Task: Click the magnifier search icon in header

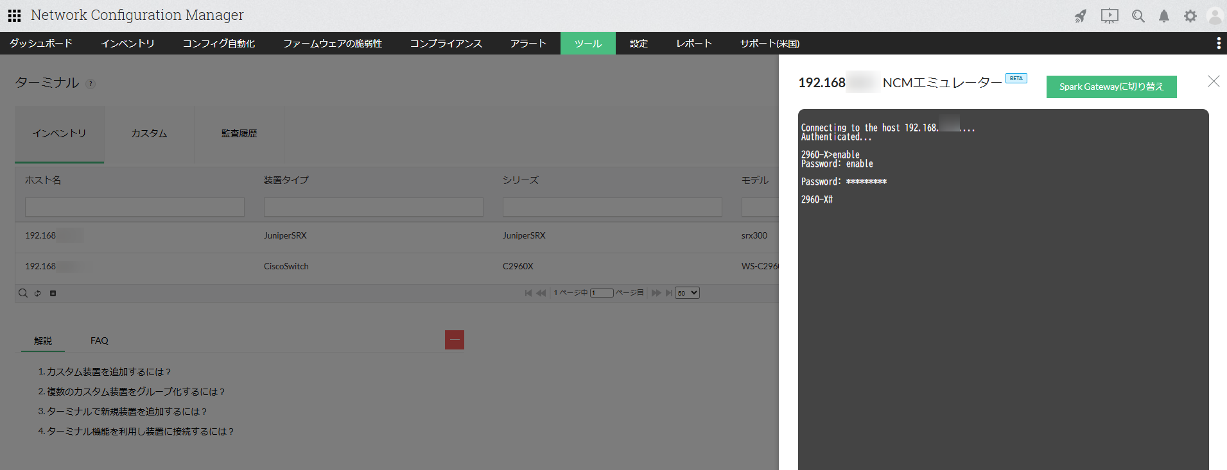Action: tap(1138, 16)
